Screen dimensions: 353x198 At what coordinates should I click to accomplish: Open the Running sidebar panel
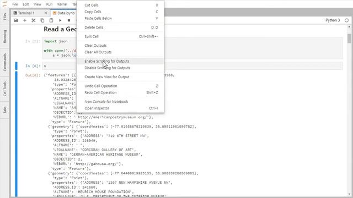tap(5, 36)
